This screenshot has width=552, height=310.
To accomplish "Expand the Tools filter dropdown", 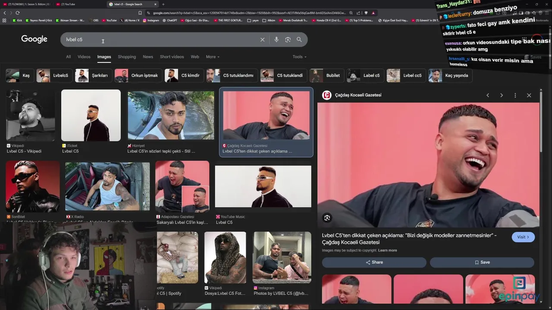I will coord(299,57).
